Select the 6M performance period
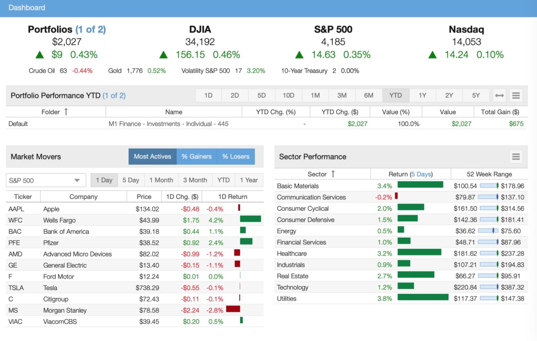Screen dimensions: 537x341 pyautogui.click(x=369, y=95)
